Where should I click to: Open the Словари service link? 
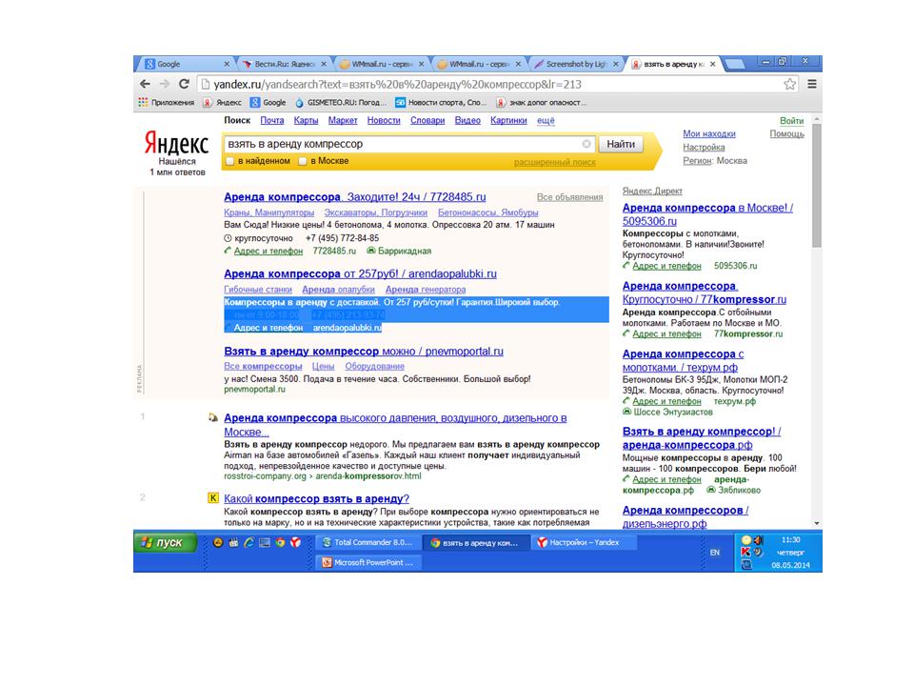[427, 120]
